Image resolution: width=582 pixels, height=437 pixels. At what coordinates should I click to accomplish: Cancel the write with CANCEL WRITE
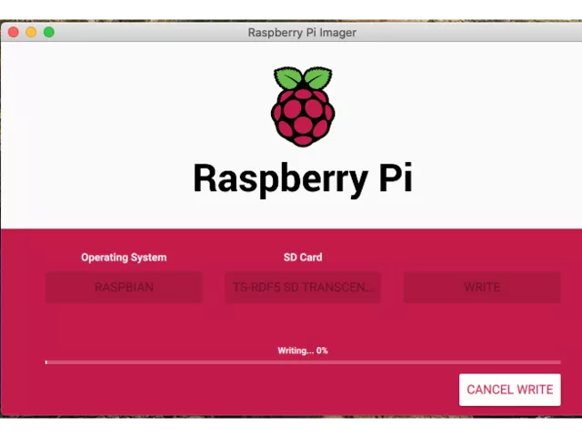[509, 390]
